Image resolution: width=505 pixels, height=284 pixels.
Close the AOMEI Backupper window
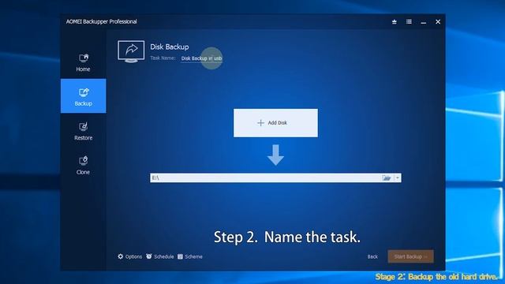438,21
